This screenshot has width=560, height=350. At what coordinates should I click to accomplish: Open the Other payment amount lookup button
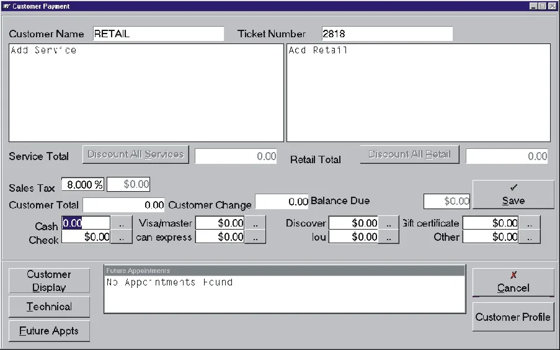pyautogui.click(x=529, y=236)
